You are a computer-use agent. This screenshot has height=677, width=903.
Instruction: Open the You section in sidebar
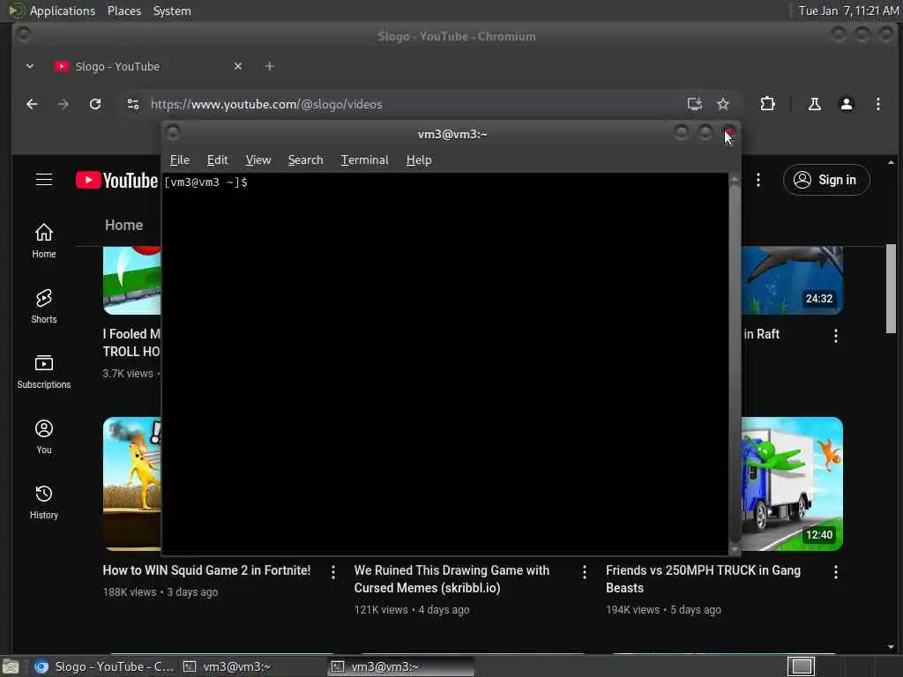point(44,437)
